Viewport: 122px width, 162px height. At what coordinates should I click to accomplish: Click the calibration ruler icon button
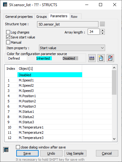pyautogui.click(x=92, y=58)
